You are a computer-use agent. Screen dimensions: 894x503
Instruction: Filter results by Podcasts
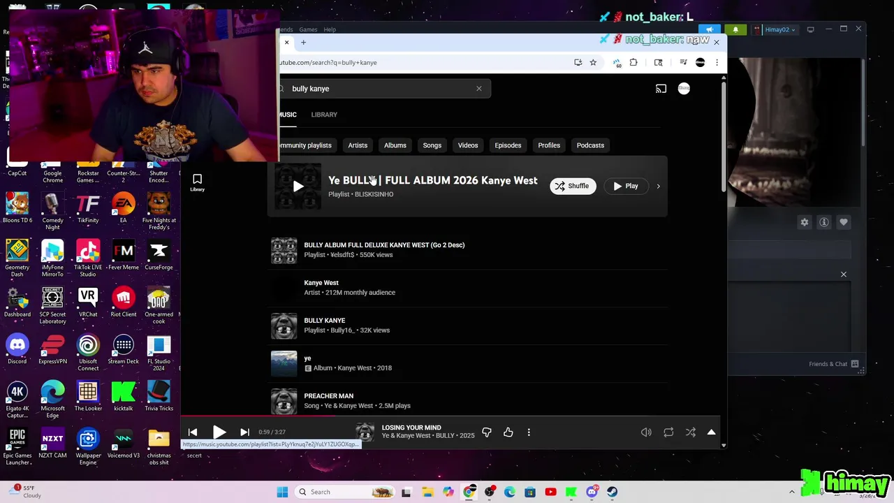click(590, 145)
